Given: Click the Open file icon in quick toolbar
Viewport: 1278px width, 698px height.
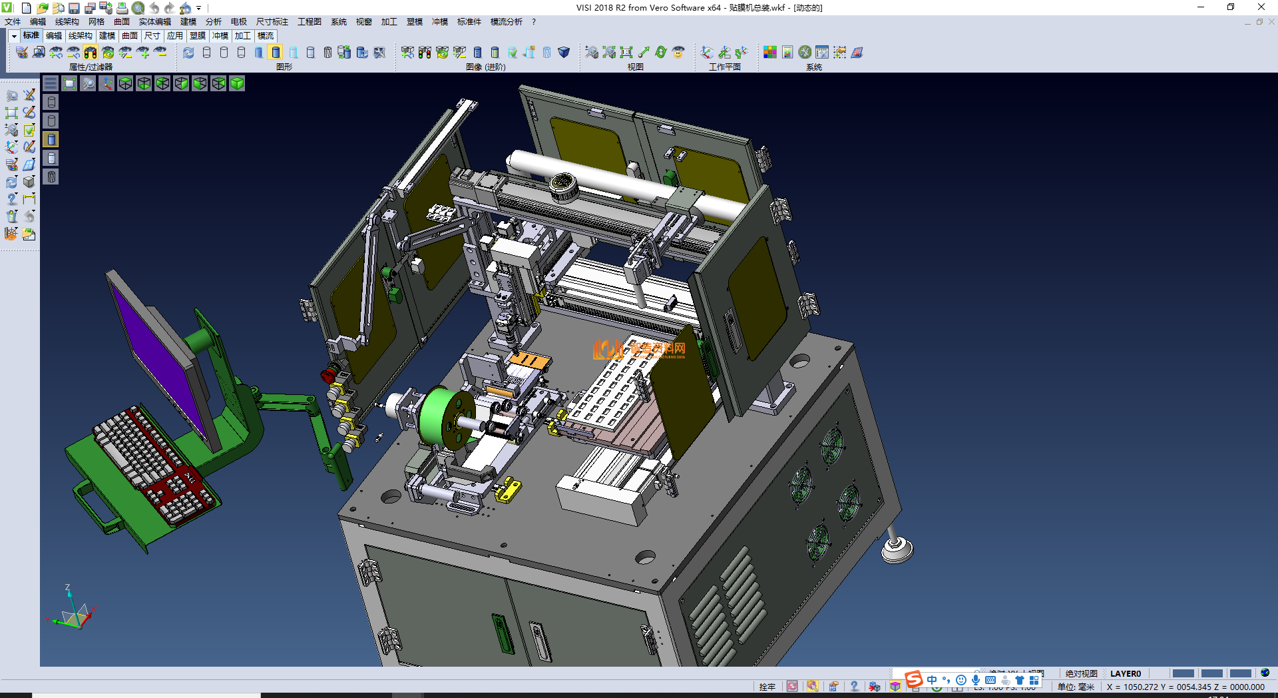Looking at the screenshot, I should (x=42, y=8).
